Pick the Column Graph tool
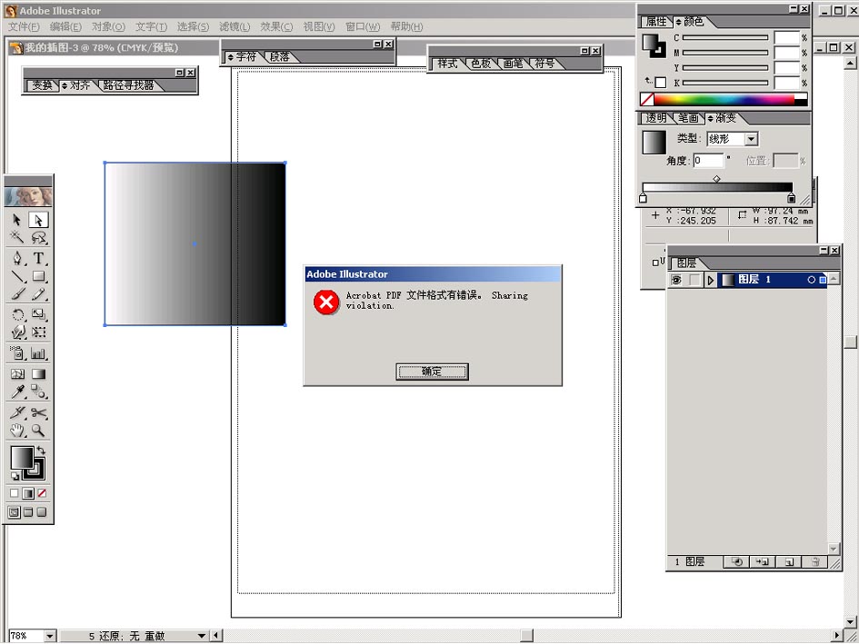 pyautogui.click(x=38, y=352)
